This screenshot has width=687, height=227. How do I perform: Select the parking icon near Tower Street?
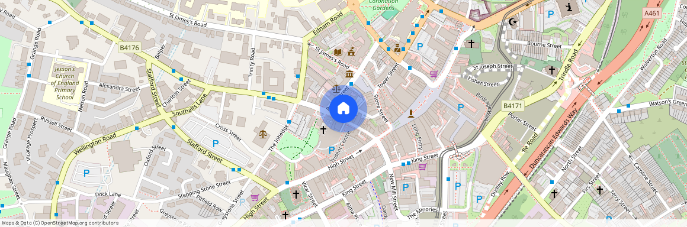pyautogui.click(x=420, y=46)
